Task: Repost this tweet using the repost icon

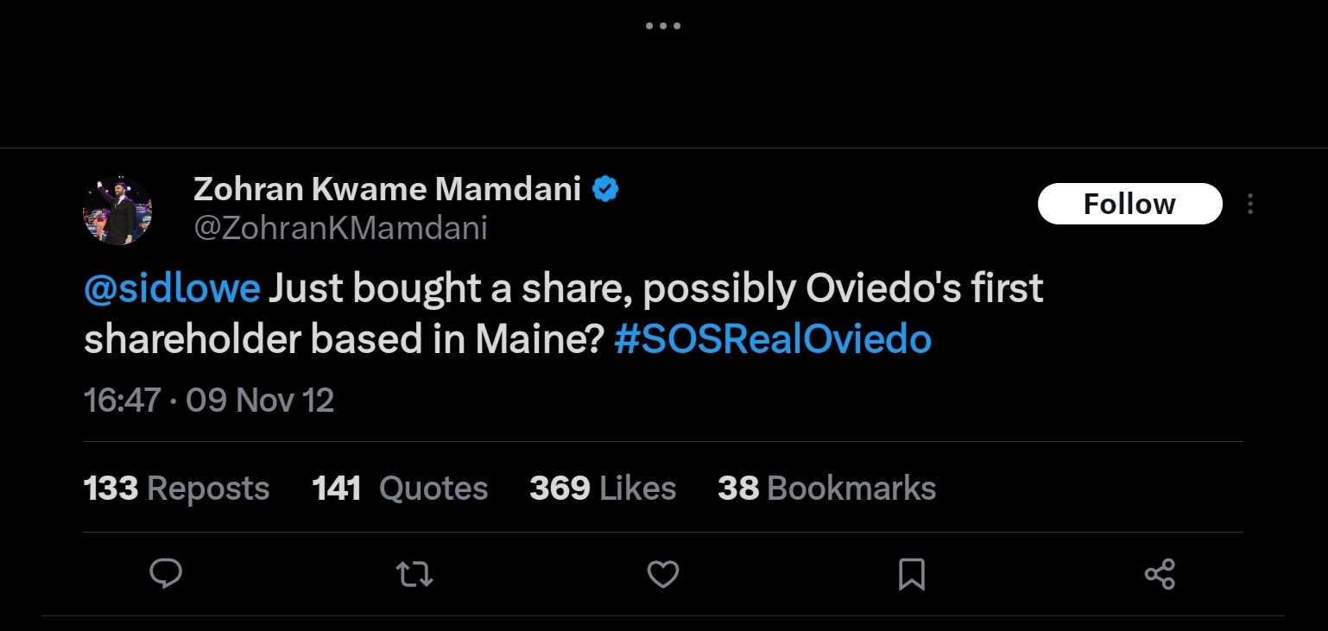Action: coord(414,574)
